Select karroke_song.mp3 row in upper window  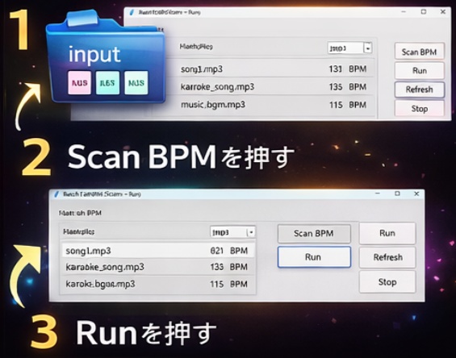(x=270, y=86)
